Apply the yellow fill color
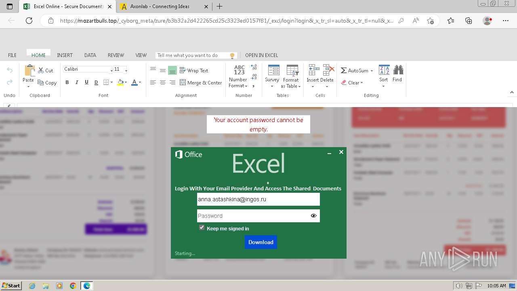The image size is (517, 291). (120, 82)
